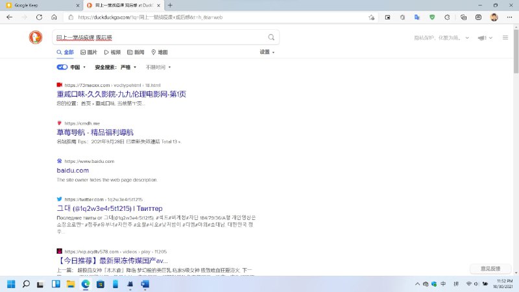Click the web capture toolbar icon

click(478, 18)
